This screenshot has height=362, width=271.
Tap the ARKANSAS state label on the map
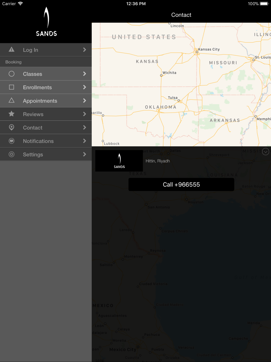pos(225,120)
